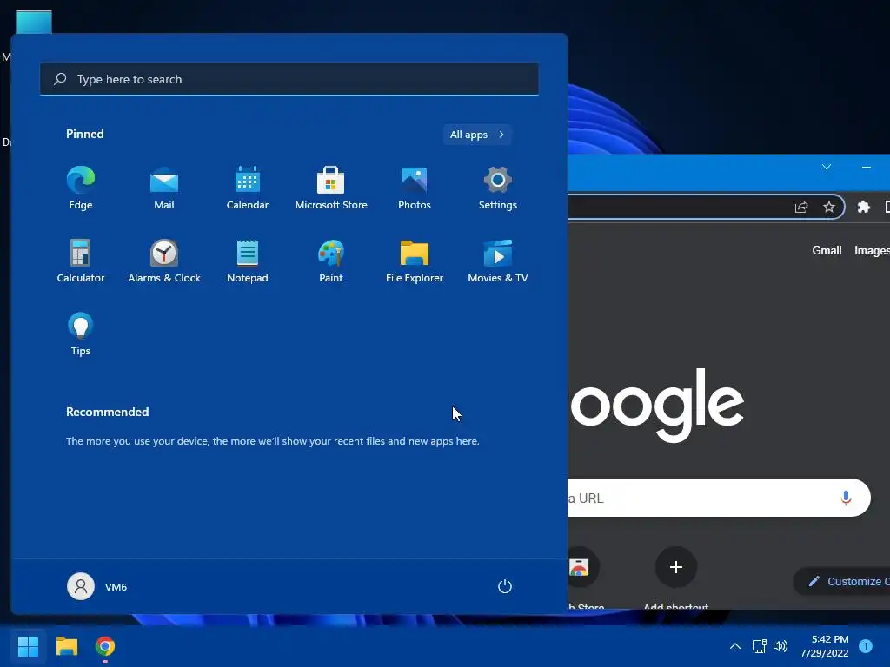Open network status in system tray
The width and height of the screenshot is (890, 667).
(x=759, y=646)
